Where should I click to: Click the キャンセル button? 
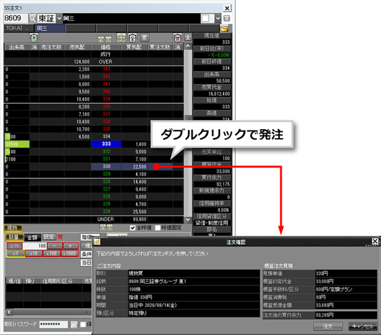coord(362,326)
